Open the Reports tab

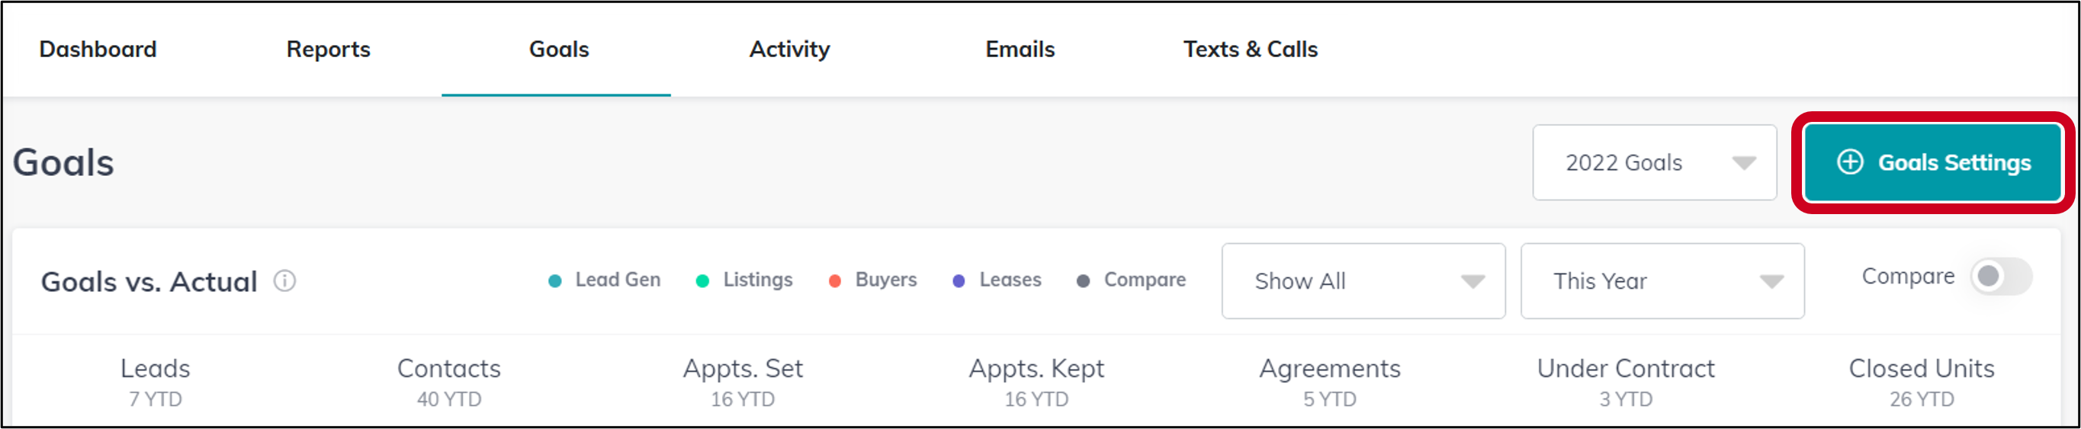click(x=328, y=50)
